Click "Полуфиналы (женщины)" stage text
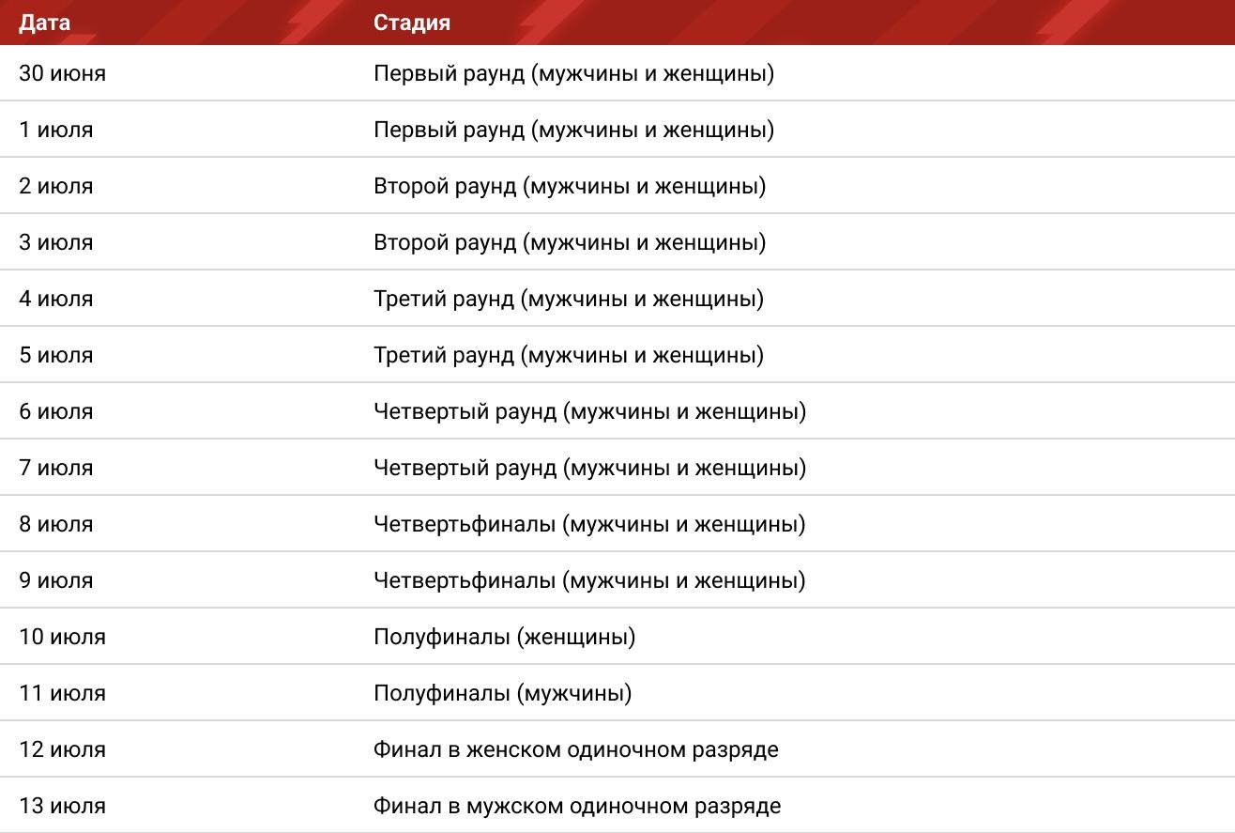Image resolution: width=1235 pixels, height=833 pixels. point(504,637)
